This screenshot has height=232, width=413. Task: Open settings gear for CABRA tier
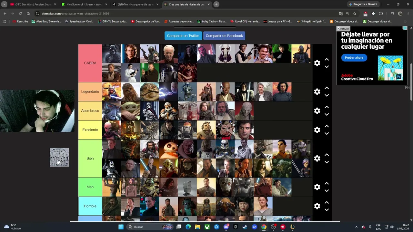(x=317, y=63)
